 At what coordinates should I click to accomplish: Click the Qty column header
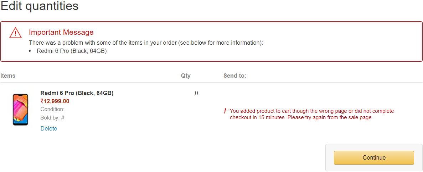[186, 76]
